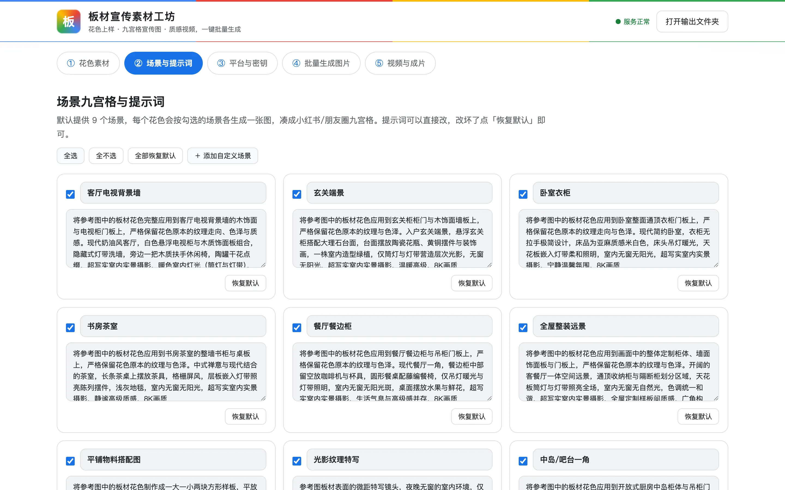Viewport: 785px width, 490px height.
Task: Click the 中岛/吧台一角 name field
Action: click(626, 460)
